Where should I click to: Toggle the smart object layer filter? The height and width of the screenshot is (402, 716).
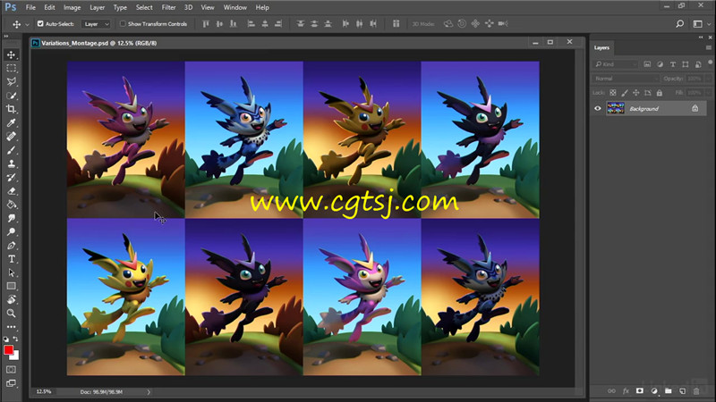point(698,64)
